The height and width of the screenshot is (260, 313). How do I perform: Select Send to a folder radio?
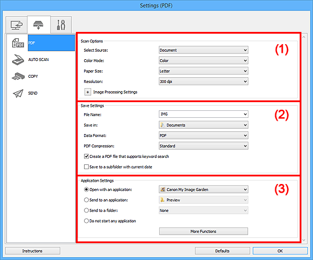pos(86,211)
